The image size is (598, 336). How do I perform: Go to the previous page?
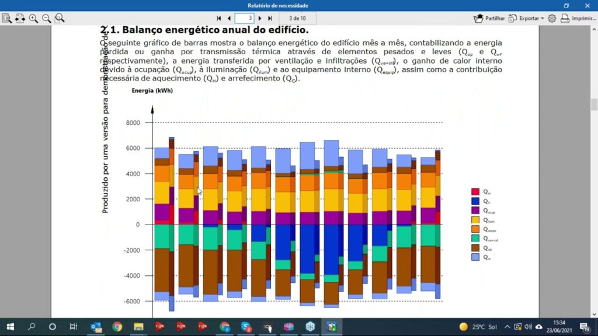tap(228, 18)
